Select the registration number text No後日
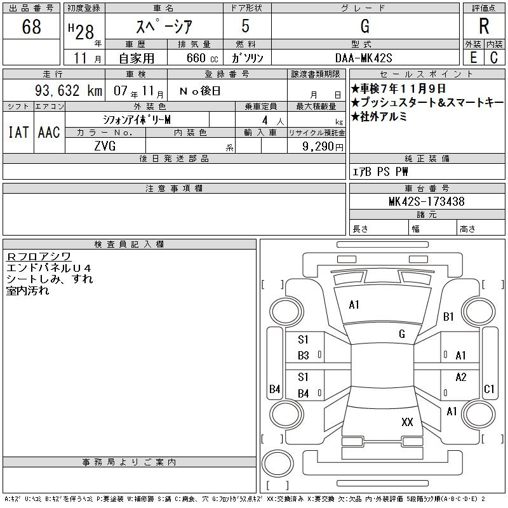Screen dimensions: 508x508 click(200, 91)
